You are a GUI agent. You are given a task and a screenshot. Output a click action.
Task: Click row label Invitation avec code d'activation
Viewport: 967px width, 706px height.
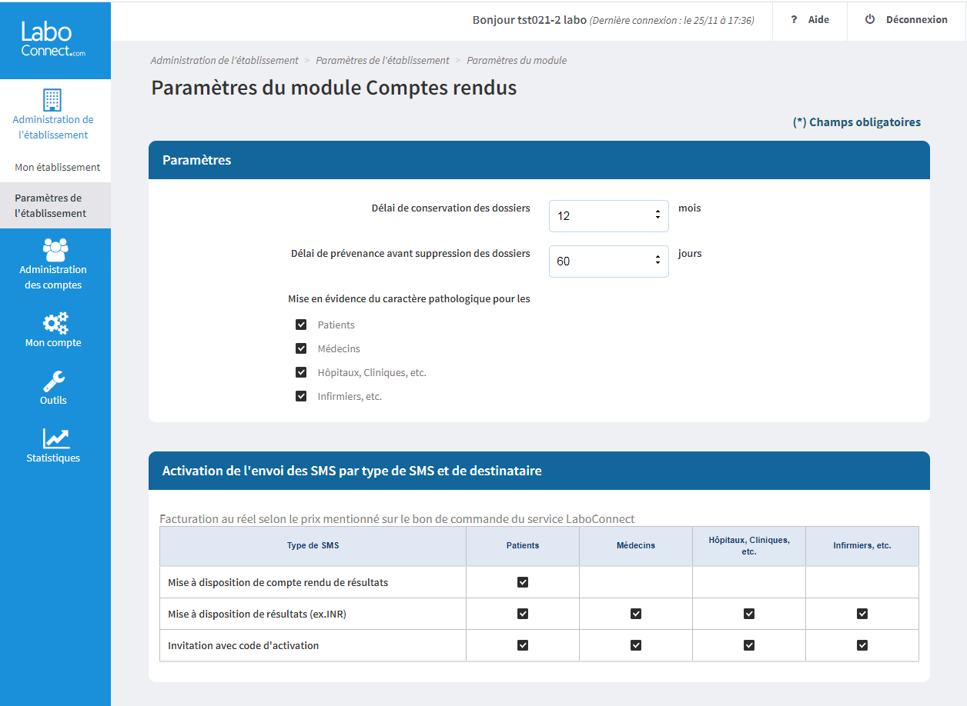243,645
